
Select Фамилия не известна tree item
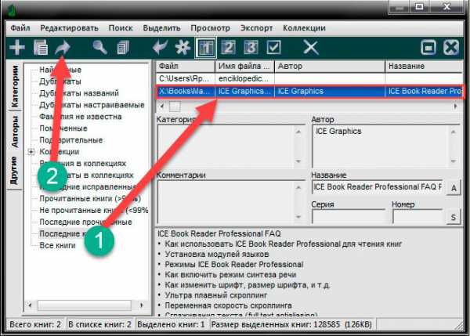pos(81,117)
